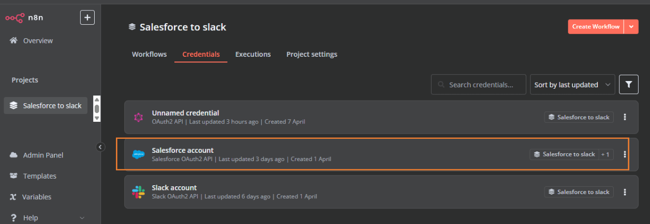Open three-dot menu for Unnamed credential

[x=625, y=117]
